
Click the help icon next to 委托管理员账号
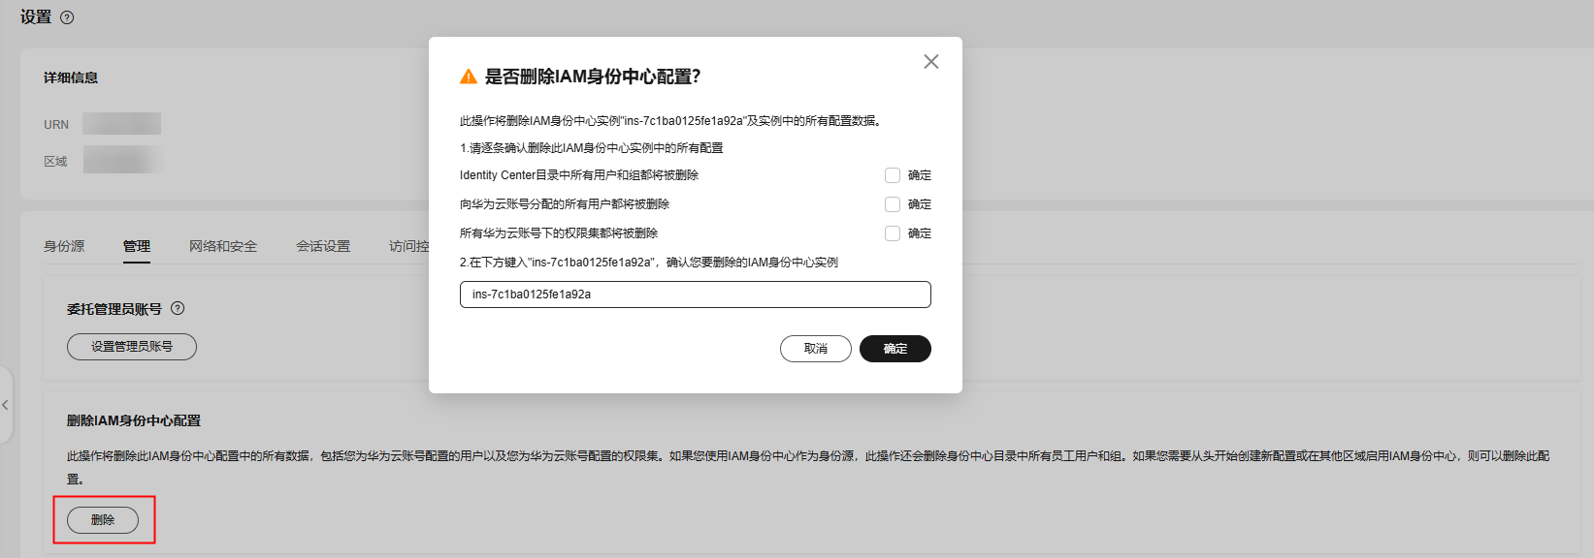[178, 309]
